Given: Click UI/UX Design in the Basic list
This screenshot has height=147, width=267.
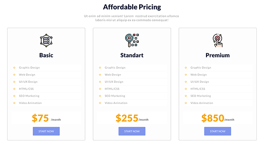Looking at the screenshot, I should 28,82.
